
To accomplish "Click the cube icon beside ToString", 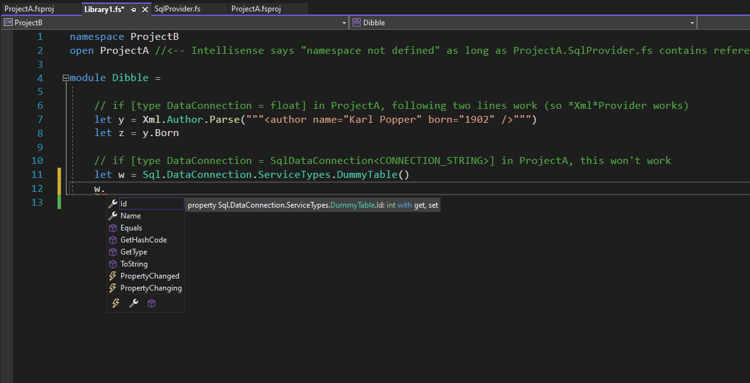I will click(113, 264).
